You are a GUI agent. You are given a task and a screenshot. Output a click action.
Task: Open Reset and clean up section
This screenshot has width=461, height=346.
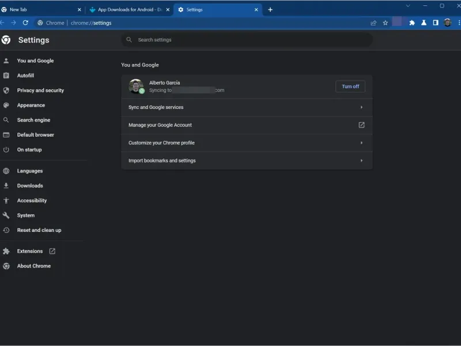[x=39, y=230]
